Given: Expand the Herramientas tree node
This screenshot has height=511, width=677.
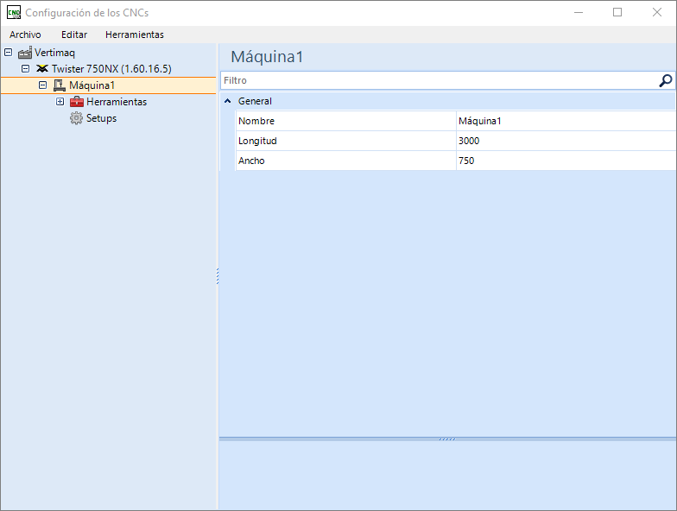Looking at the screenshot, I should pyautogui.click(x=60, y=102).
